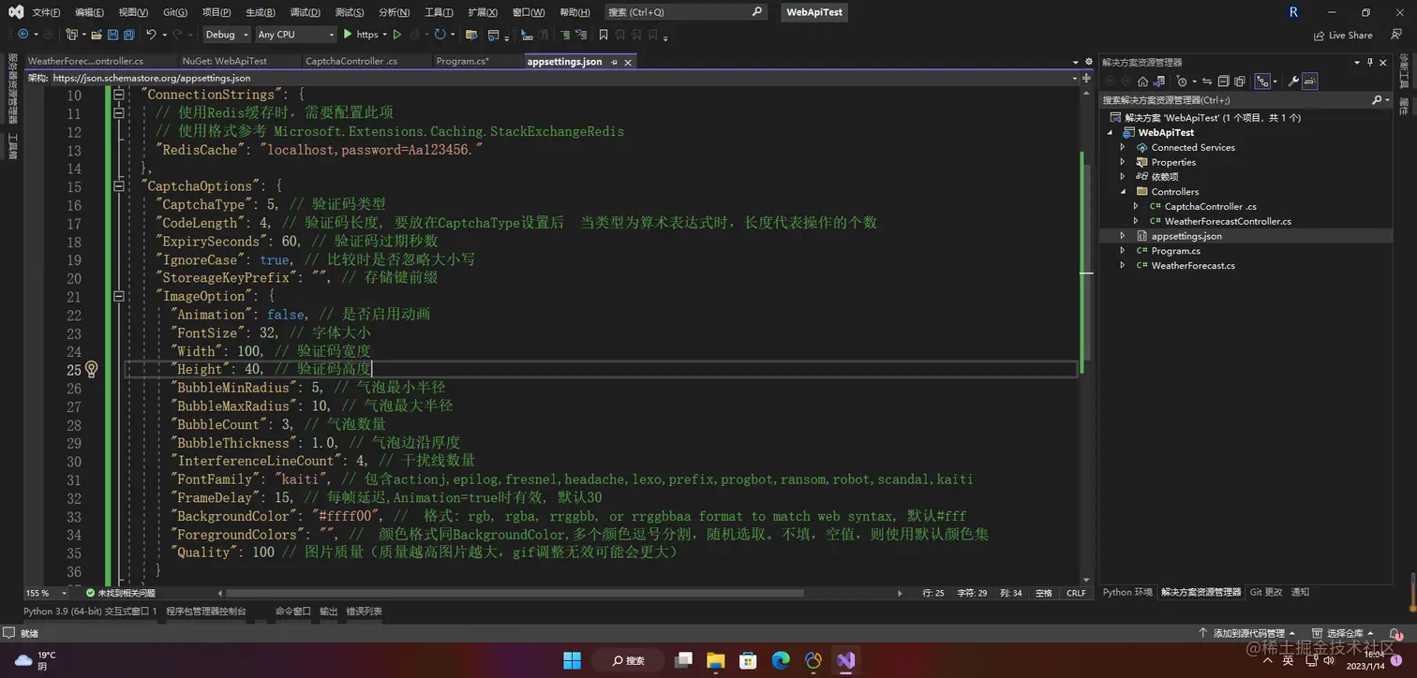
Task: Restart the application
Action: (x=440, y=35)
